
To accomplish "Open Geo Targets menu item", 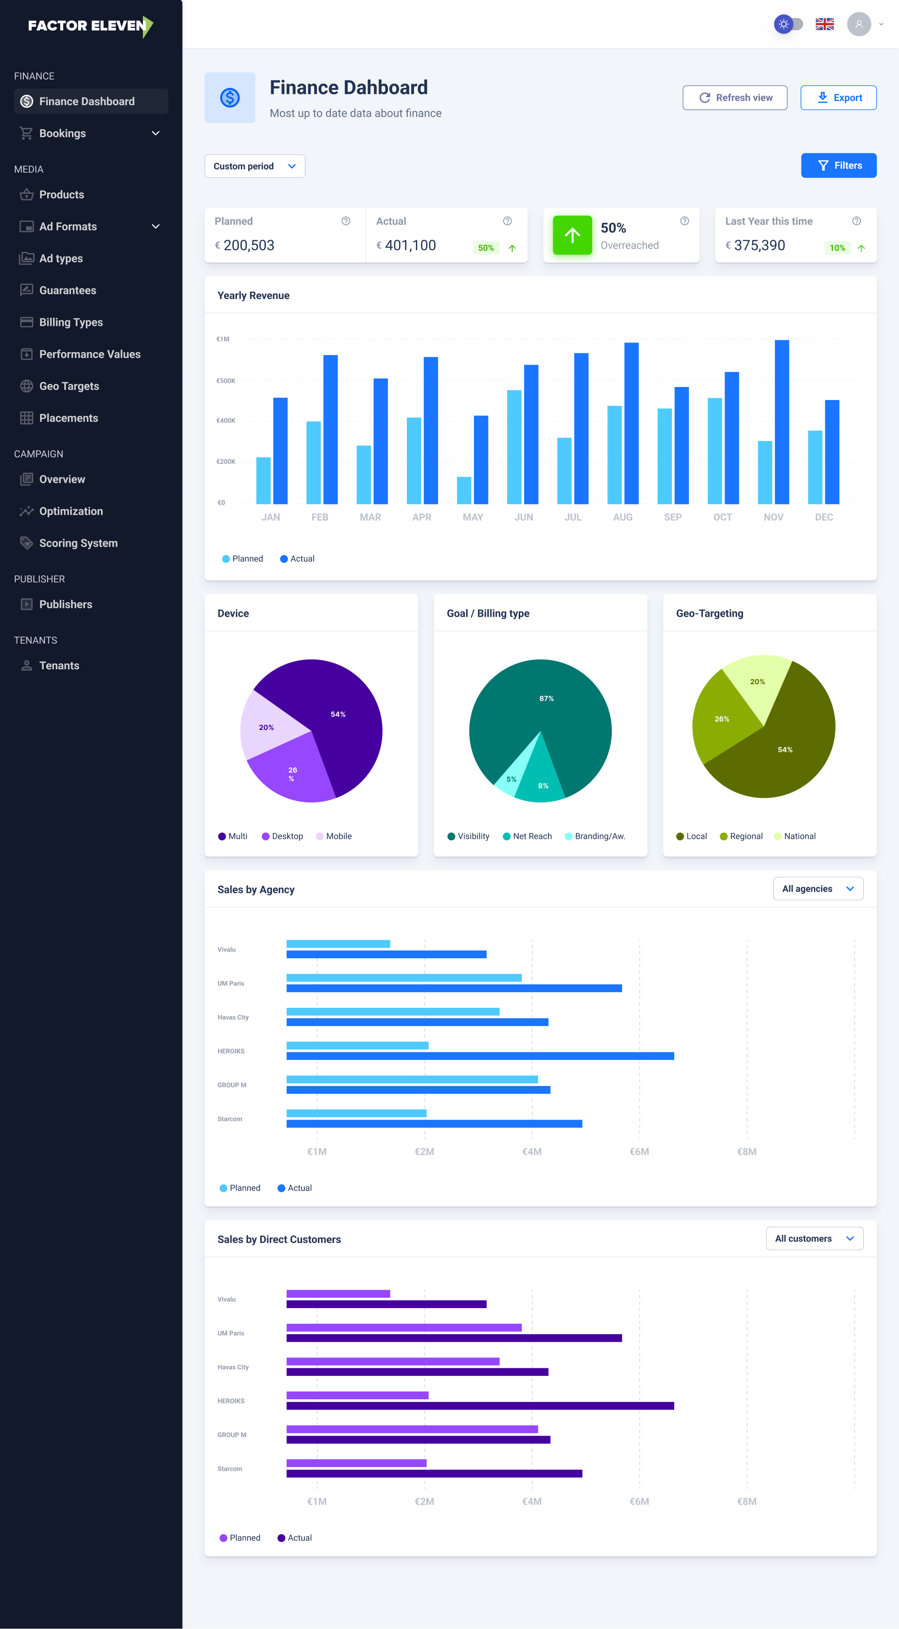I will tap(91, 387).
